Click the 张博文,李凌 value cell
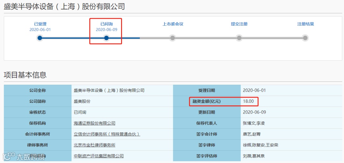This screenshot has width=344, height=163. (x=291, y=123)
